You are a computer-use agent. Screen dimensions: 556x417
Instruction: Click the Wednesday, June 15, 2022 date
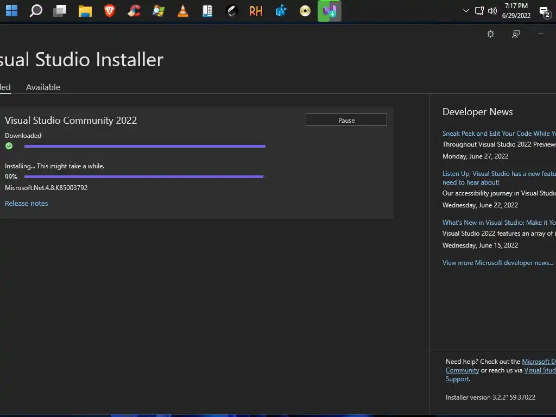(x=480, y=245)
